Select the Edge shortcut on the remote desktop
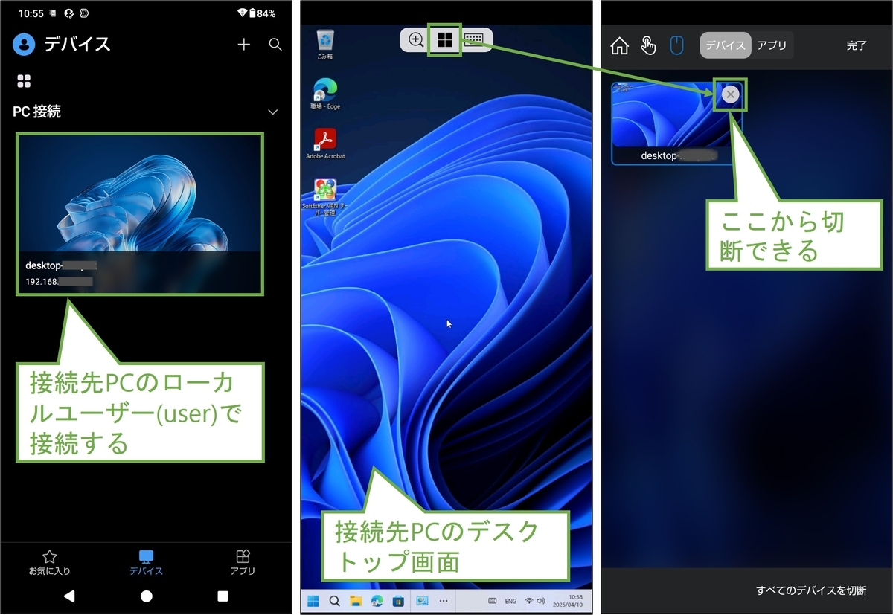This screenshot has height=615, width=893. tap(324, 94)
